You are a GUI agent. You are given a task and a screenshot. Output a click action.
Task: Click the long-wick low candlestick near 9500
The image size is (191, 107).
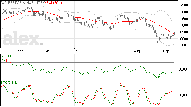tap(158, 43)
